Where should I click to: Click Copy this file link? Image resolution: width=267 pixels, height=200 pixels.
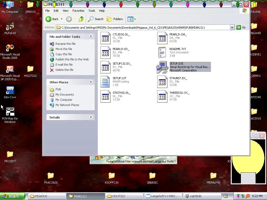(x=64, y=54)
